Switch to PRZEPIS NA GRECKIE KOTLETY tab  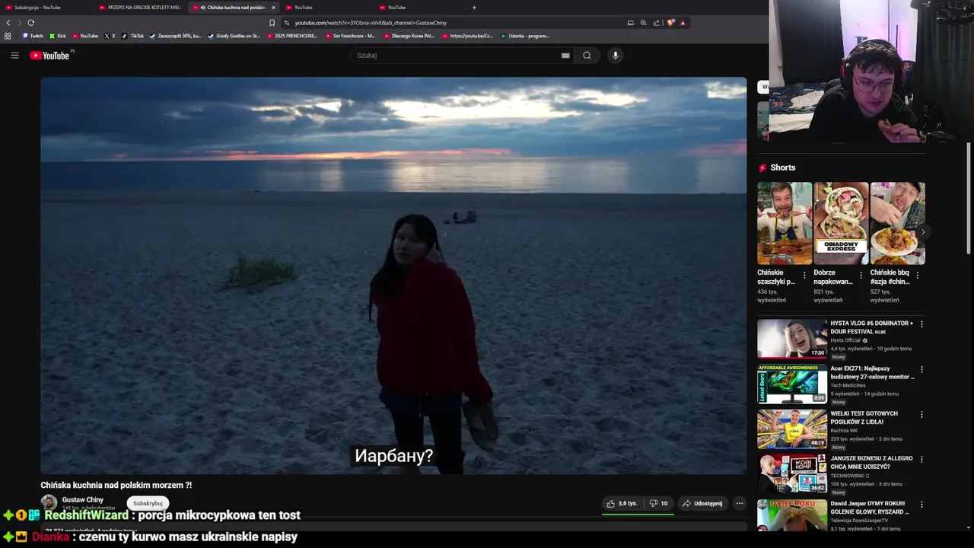(x=140, y=8)
